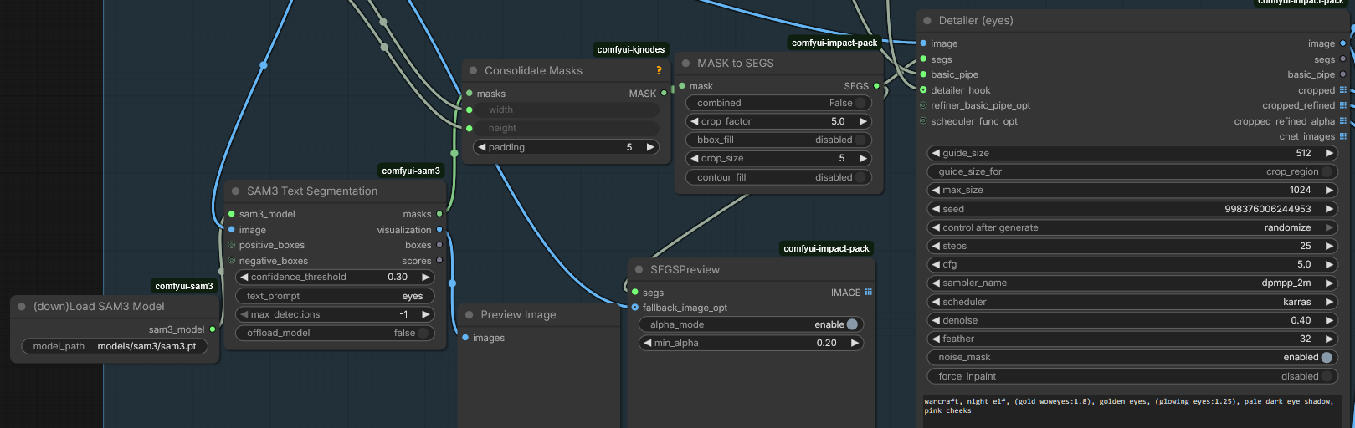Collapse the MASK to SEGS node via its title dot
This screenshot has height=428, width=1355.
[x=686, y=64]
